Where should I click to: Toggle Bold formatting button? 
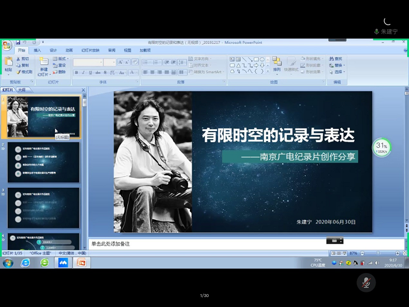click(77, 73)
